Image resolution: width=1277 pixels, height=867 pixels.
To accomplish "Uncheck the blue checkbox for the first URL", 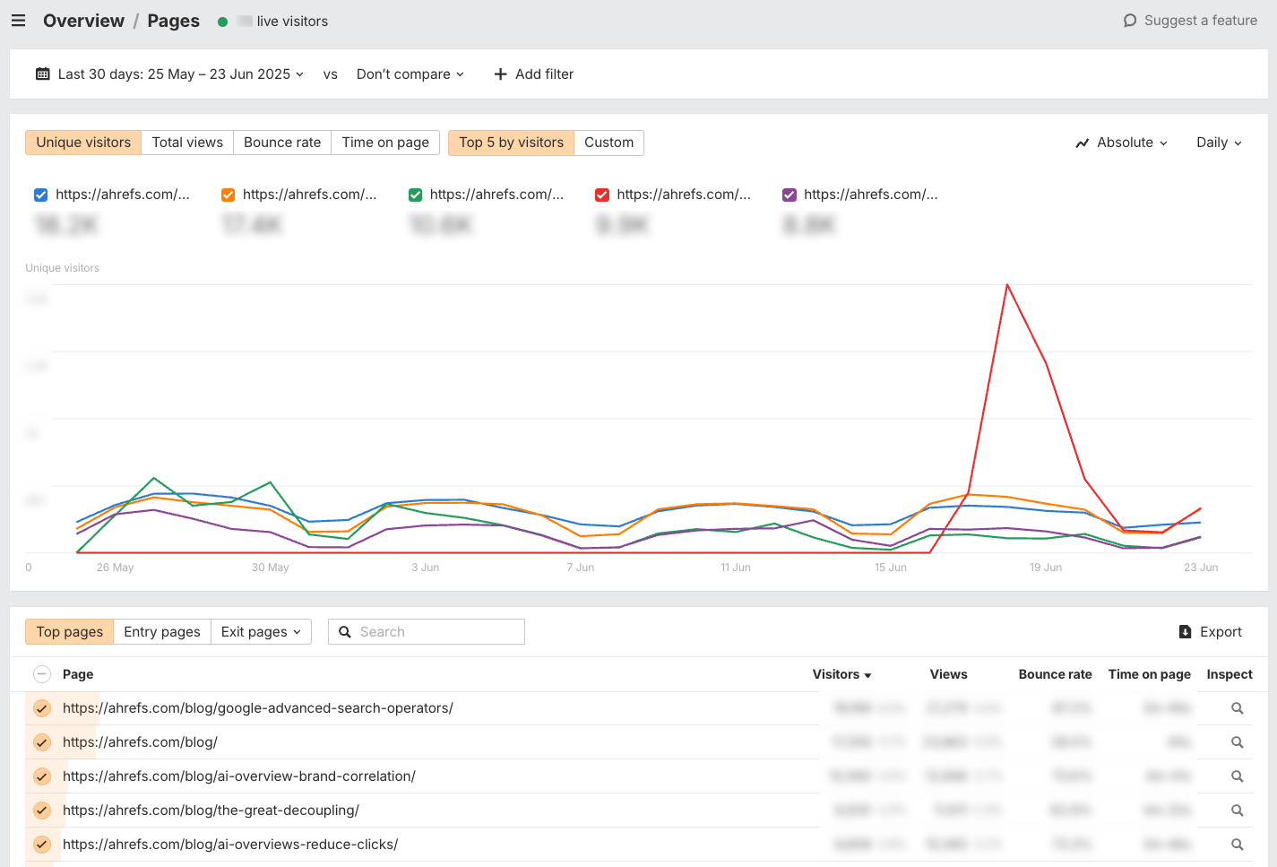I will click(40, 195).
